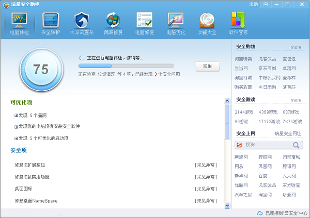Screen dimensions: 310x218
Task: Open the 卓越网 link
Action: click(289, 68)
